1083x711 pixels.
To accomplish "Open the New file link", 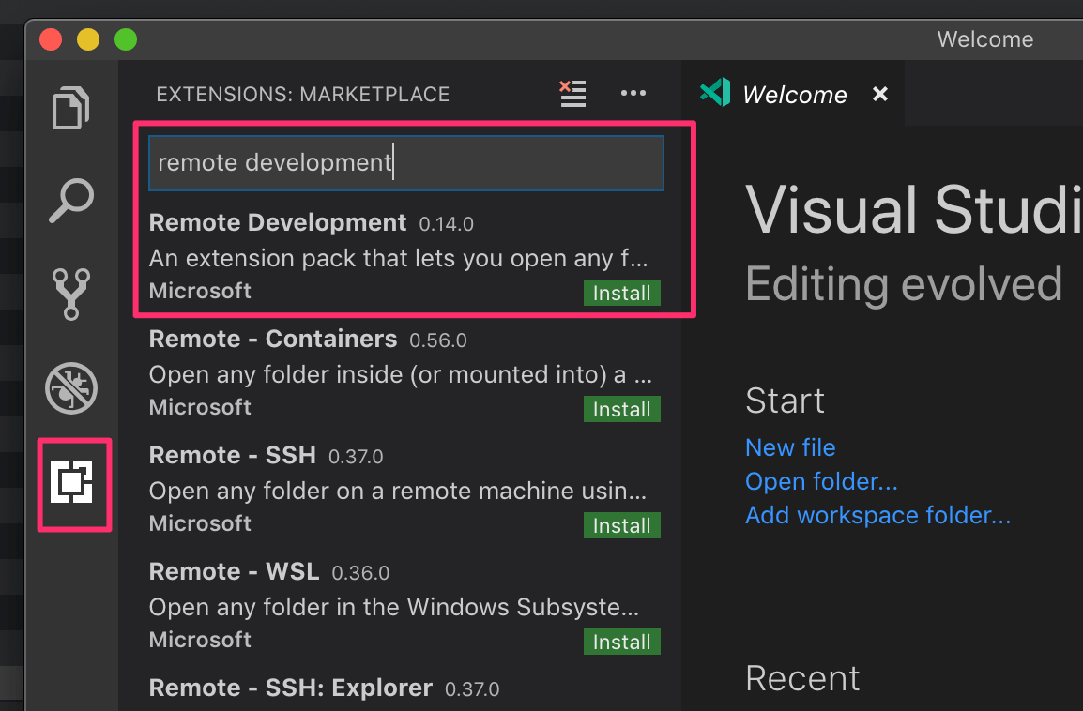I will point(790,447).
